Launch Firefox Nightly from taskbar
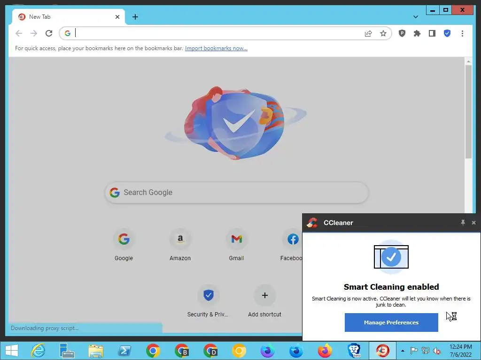Viewport: 481px width, 360px height. (267, 351)
